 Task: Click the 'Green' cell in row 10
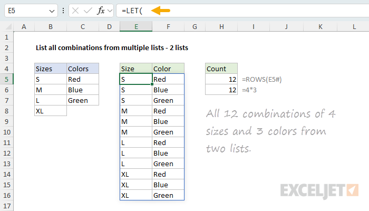pyautogui.click(x=168, y=132)
